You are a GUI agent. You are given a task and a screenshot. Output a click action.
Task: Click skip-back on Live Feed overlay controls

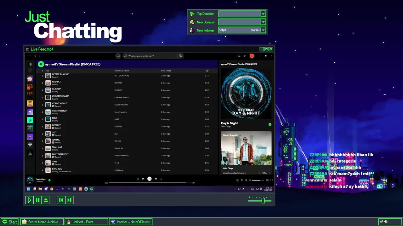pyautogui.click(x=61, y=200)
